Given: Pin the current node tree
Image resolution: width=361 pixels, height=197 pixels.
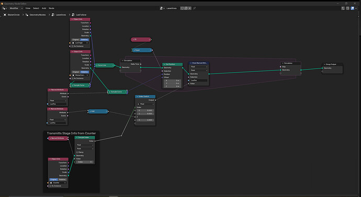Looking at the screenshot, I should click(x=194, y=8).
